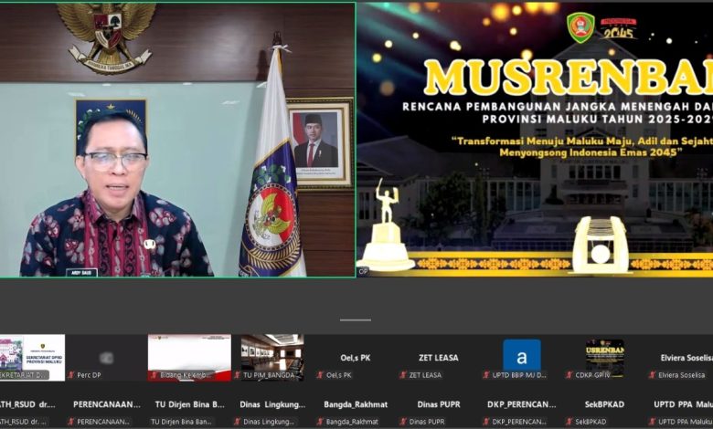
Task: Click the muted mic icon on Oel,s PK
Action: (x=320, y=375)
